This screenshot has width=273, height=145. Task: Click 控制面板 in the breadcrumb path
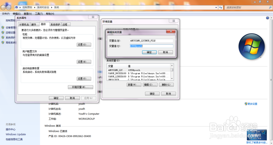coord(27,7)
